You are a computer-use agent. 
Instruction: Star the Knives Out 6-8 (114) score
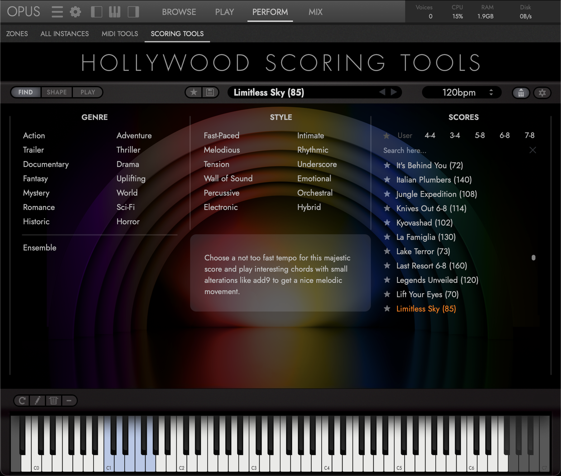point(387,208)
